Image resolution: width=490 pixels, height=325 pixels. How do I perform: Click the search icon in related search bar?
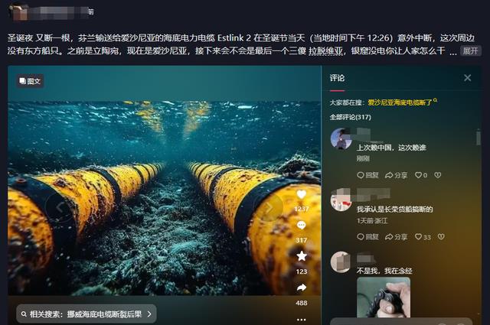click(24, 314)
